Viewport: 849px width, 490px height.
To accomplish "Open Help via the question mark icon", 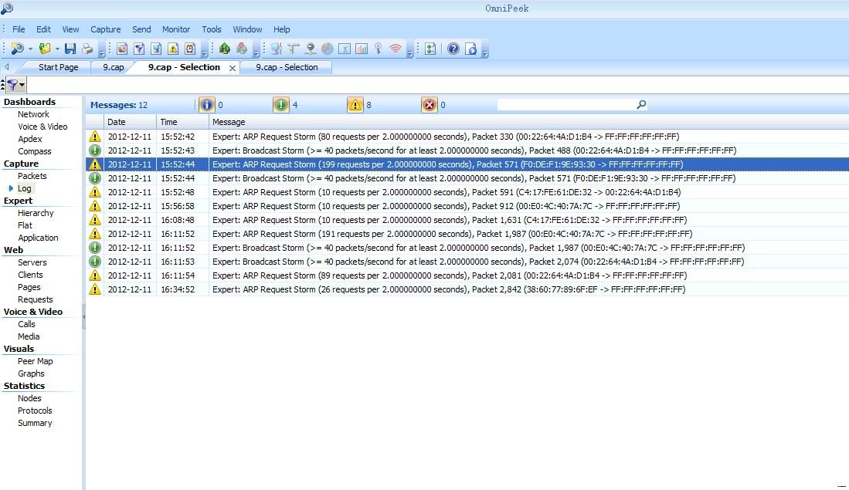I will pyautogui.click(x=453, y=49).
